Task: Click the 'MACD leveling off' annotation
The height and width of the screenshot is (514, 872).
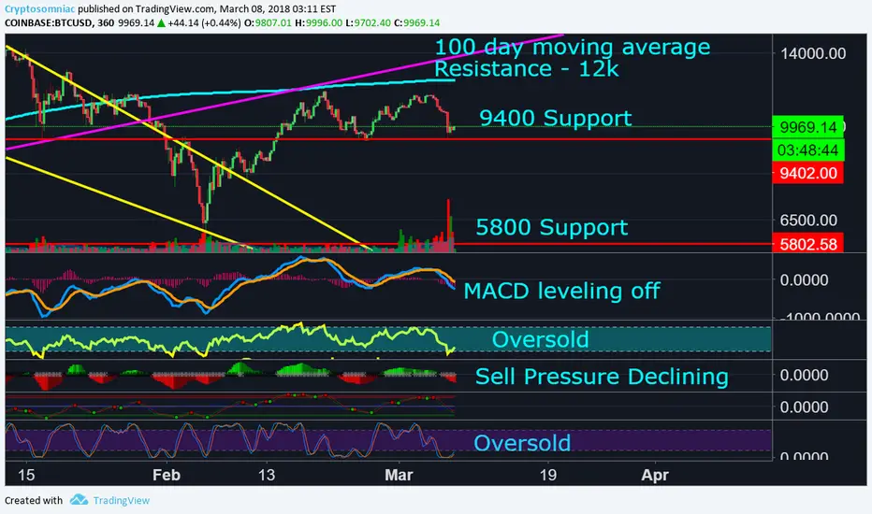Action: pos(561,290)
